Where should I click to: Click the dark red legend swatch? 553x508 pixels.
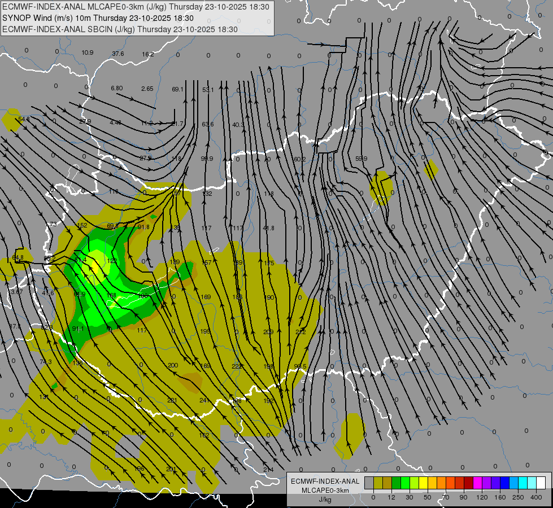click(x=468, y=483)
